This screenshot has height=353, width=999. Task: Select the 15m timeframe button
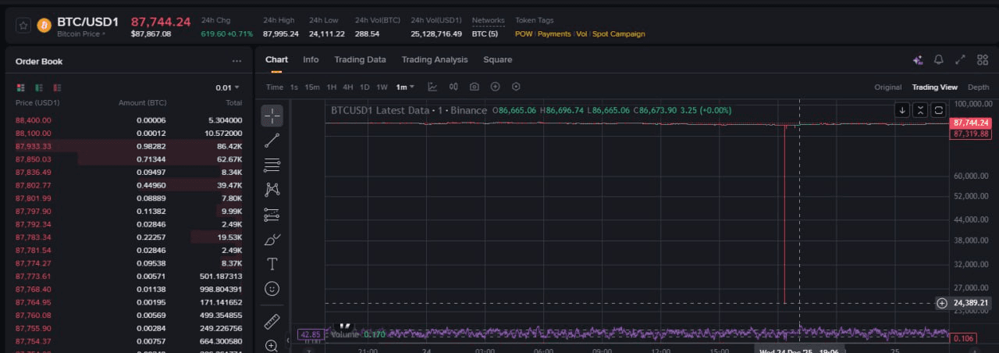point(312,87)
